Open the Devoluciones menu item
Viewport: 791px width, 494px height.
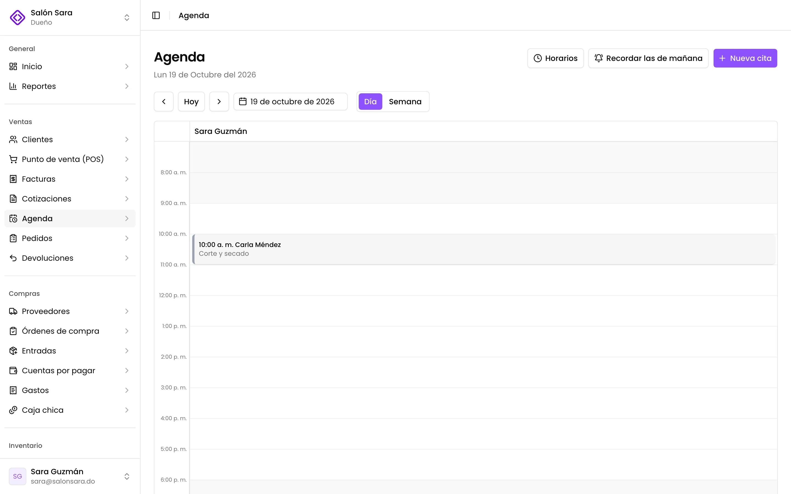(x=70, y=258)
